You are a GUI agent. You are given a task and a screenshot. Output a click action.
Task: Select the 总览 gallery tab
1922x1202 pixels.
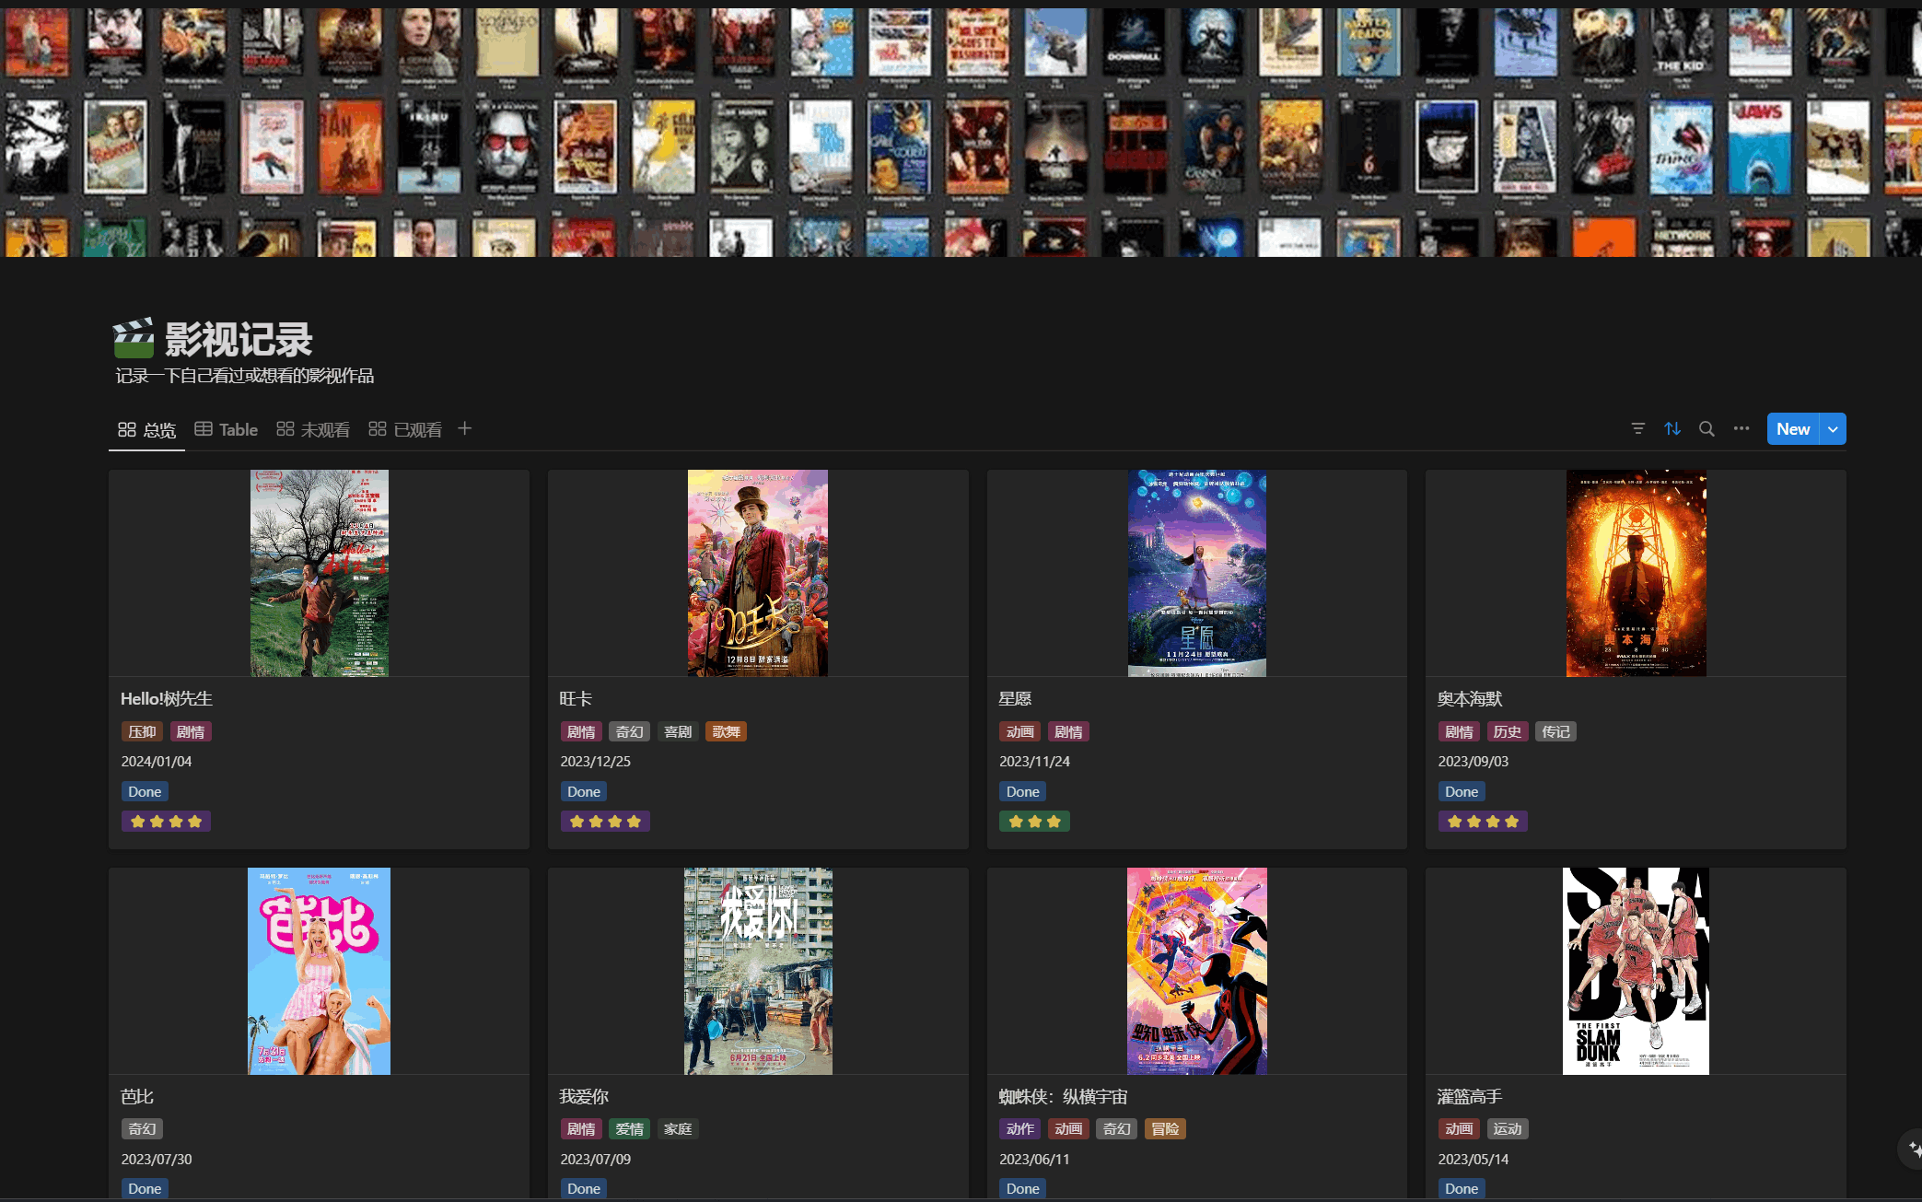(x=147, y=430)
